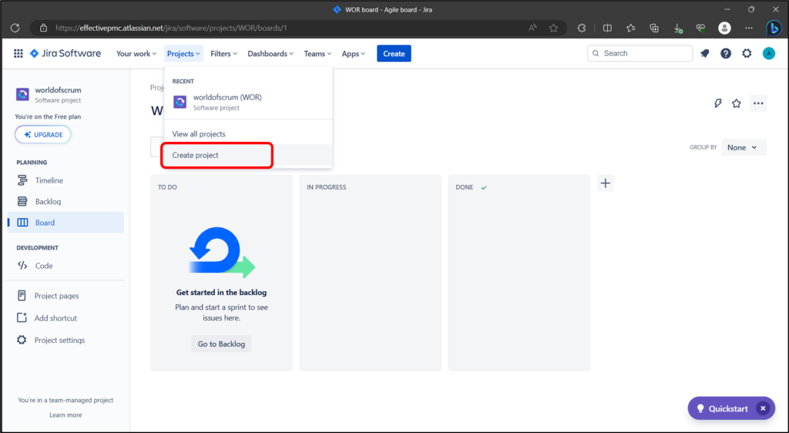Screen dimensions: 789x433
Task: Click the Upgrade button
Action: (43, 135)
